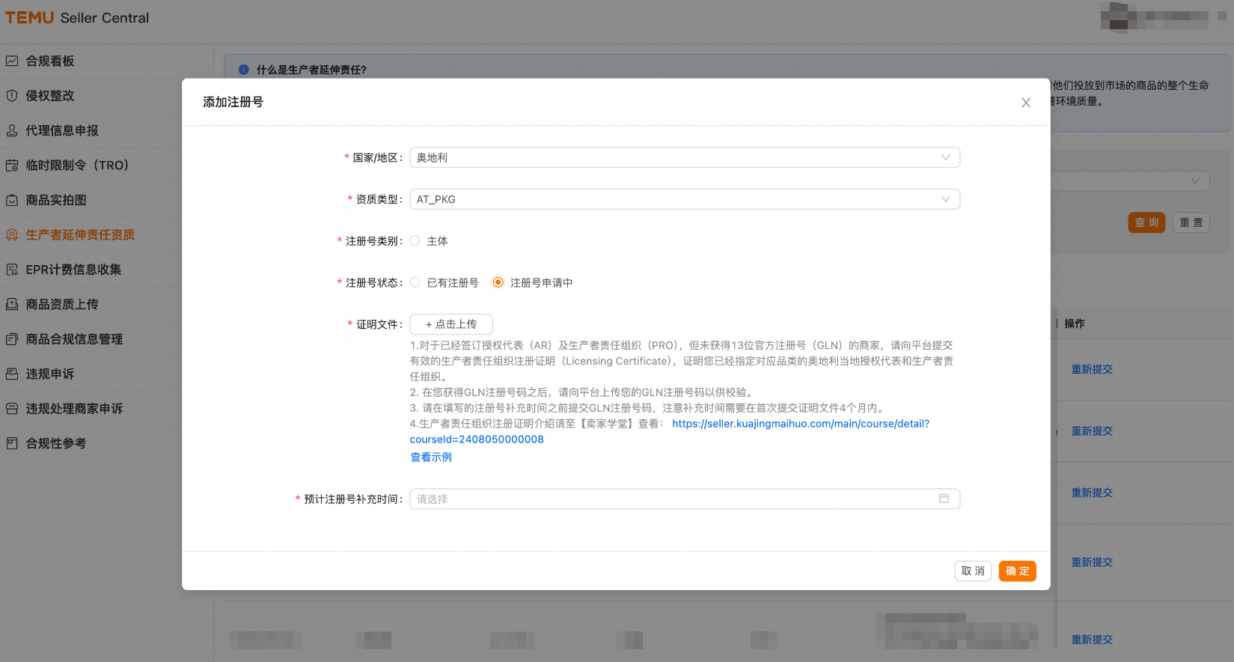Click the 什么是生产者延伸责任? heading
1234x662 pixels.
coord(311,70)
